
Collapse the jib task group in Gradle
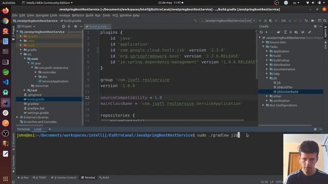[267, 78]
